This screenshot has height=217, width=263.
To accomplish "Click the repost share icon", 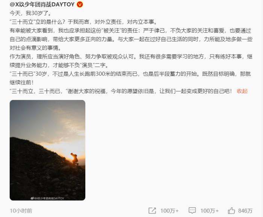I will point(152,211).
